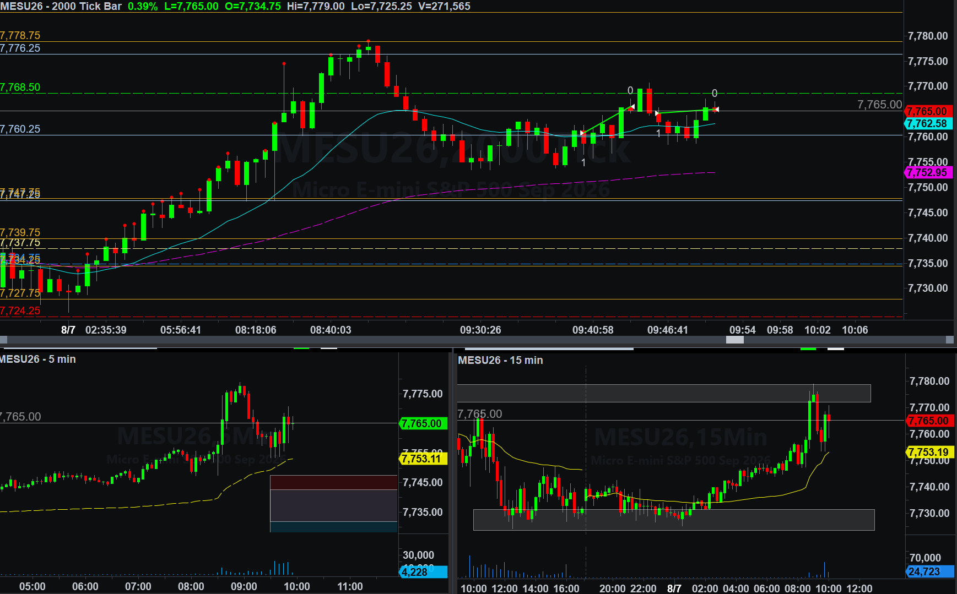Viewport: 957px width, 594px height.
Task: Select the 7,727.75 price level label
Action: point(20,293)
